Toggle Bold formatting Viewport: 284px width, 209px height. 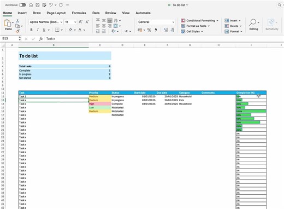pyautogui.click(x=31, y=30)
